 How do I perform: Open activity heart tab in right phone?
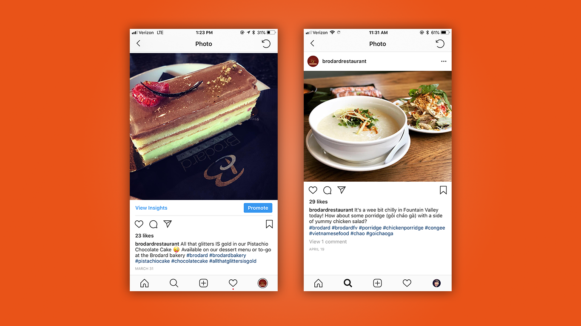407,283
